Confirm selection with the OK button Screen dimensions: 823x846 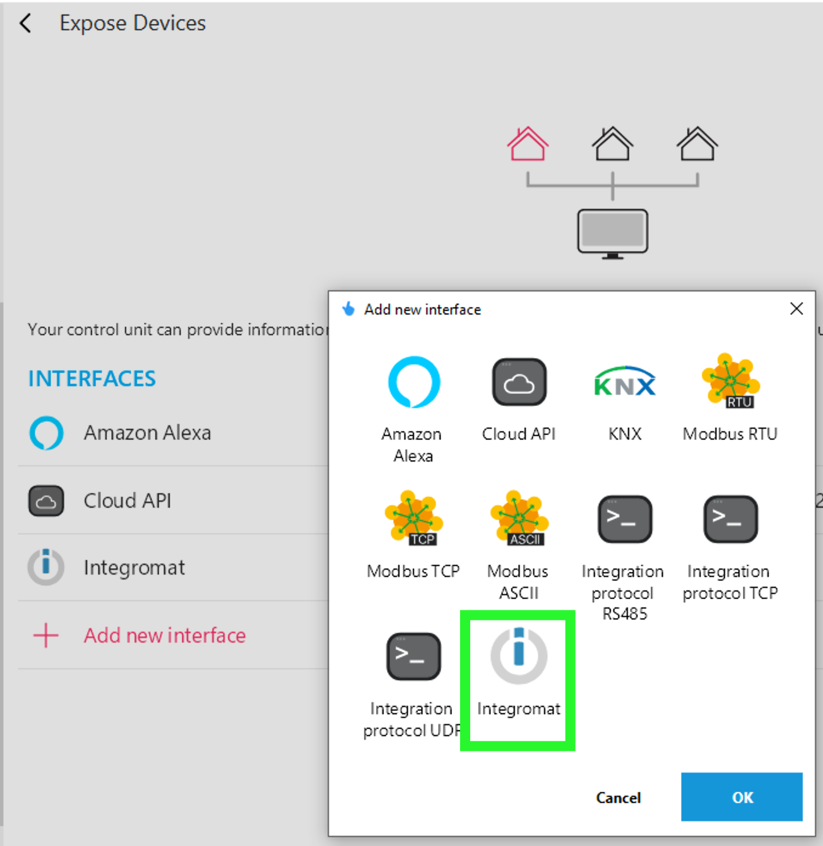(x=742, y=797)
